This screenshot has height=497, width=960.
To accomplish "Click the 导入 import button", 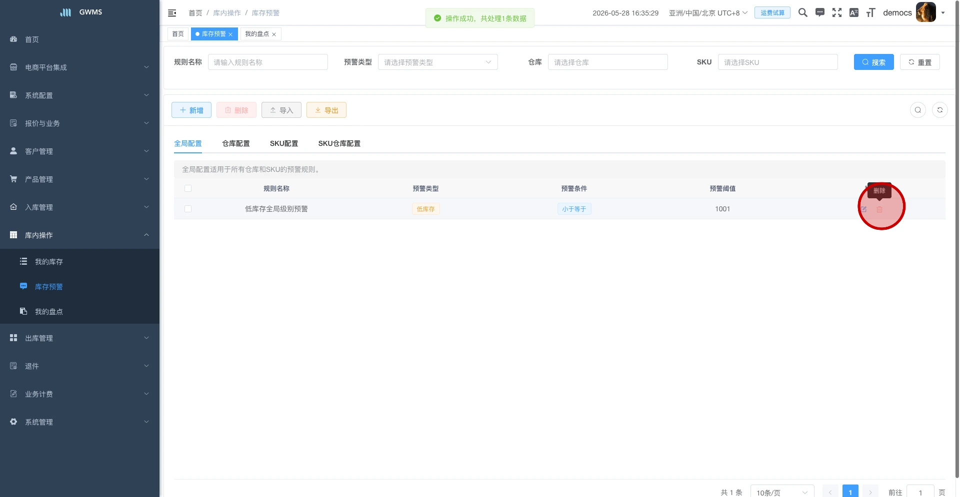I will pos(281,110).
